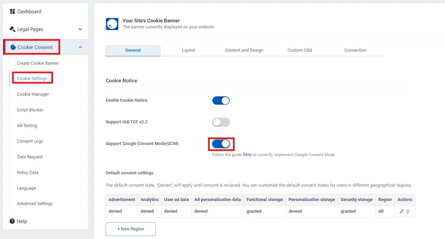Click the 'Advertisment' column header
Viewport: 445px width, 239px height.
coord(122,199)
